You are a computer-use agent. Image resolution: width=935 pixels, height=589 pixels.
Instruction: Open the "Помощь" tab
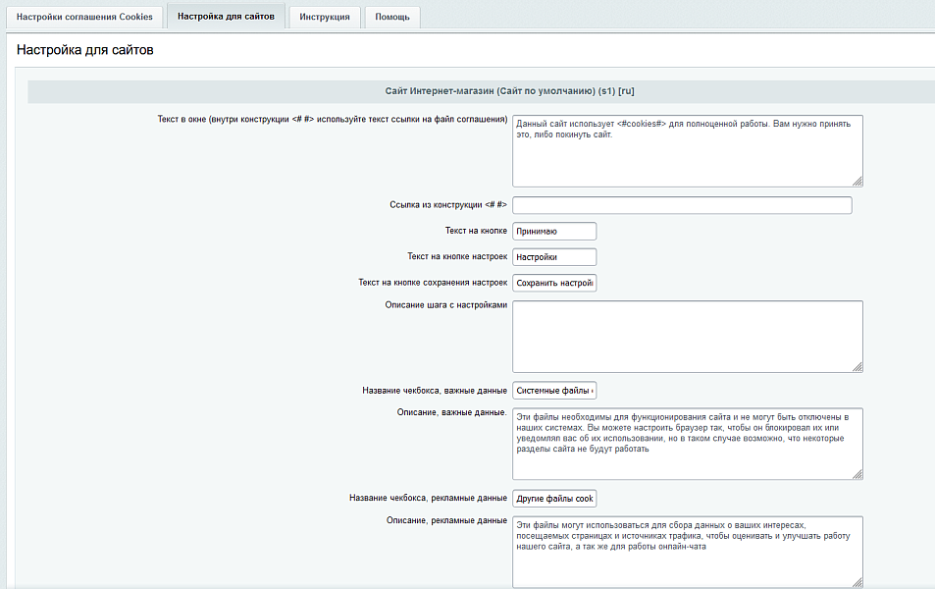point(391,16)
